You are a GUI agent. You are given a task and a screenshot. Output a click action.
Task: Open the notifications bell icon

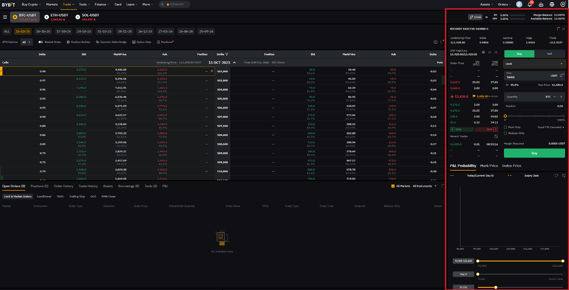530,5
